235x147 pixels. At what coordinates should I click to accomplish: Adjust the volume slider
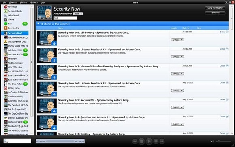pyautogui.click(x=224, y=141)
